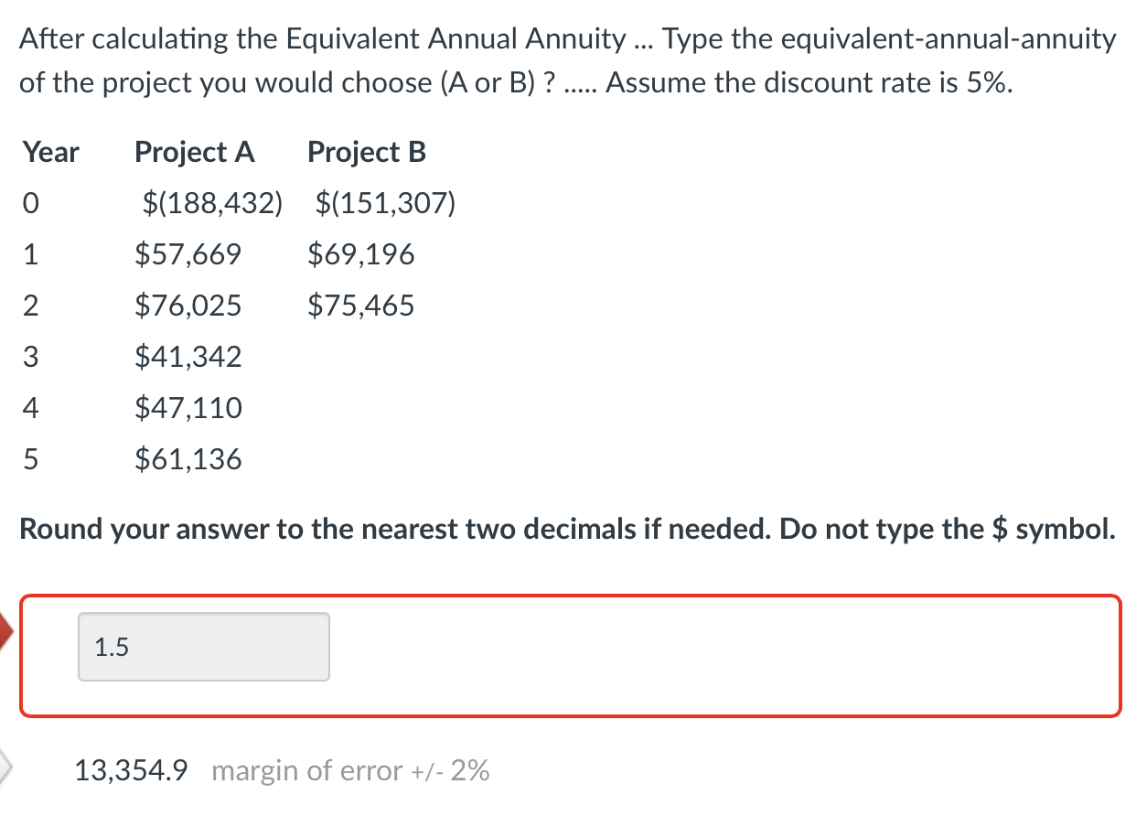Click Project B Year 1 value $69,196
The image size is (1147, 827).
tap(360, 254)
